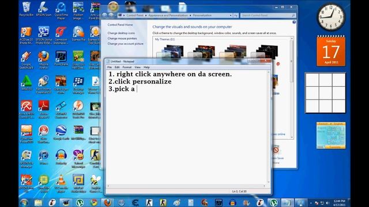The width and height of the screenshot is (369, 207).
Task: Open Google Chrome from the taskbar
Action: pos(93,202)
